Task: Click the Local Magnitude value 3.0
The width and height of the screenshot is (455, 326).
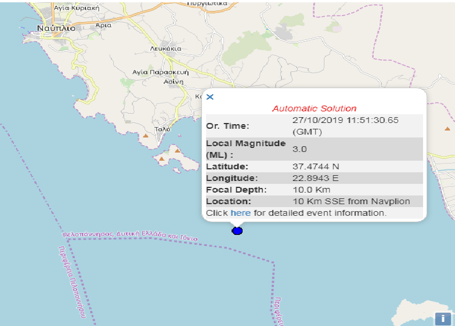Action: [x=299, y=149]
